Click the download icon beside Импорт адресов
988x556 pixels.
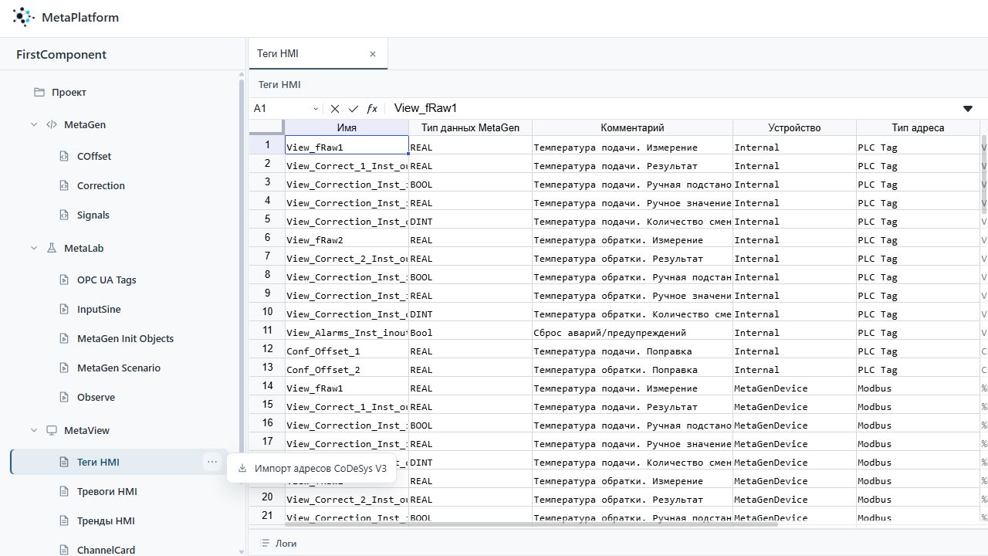click(242, 469)
